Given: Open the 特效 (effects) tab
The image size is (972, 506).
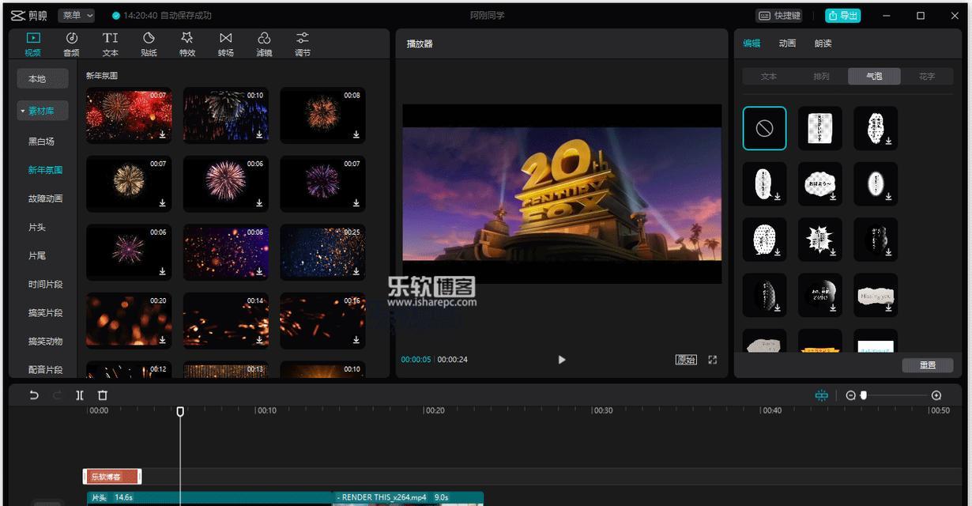Looking at the screenshot, I should click(187, 44).
